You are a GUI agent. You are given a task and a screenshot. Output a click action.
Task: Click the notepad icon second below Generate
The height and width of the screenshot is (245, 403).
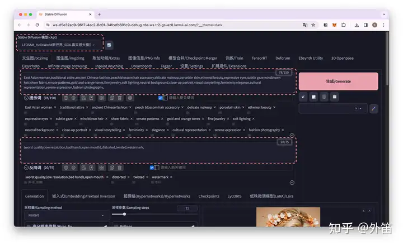click(x=313, y=97)
